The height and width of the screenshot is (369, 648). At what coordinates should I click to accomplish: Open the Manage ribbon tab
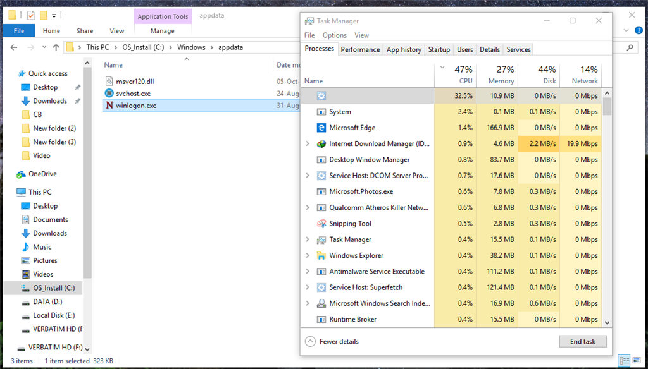coord(163,31)
